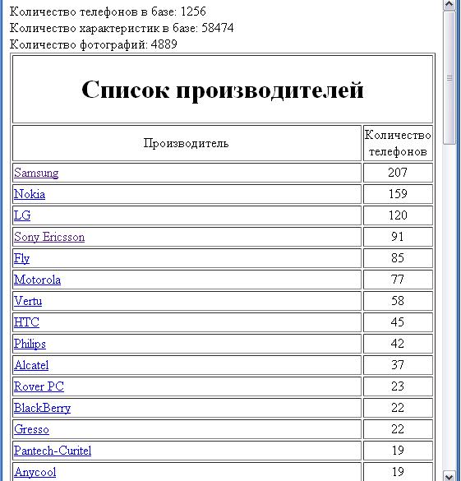Select the Nokia count 159
The width and height of the screenshot is (461, 481).
pos(398,194)
